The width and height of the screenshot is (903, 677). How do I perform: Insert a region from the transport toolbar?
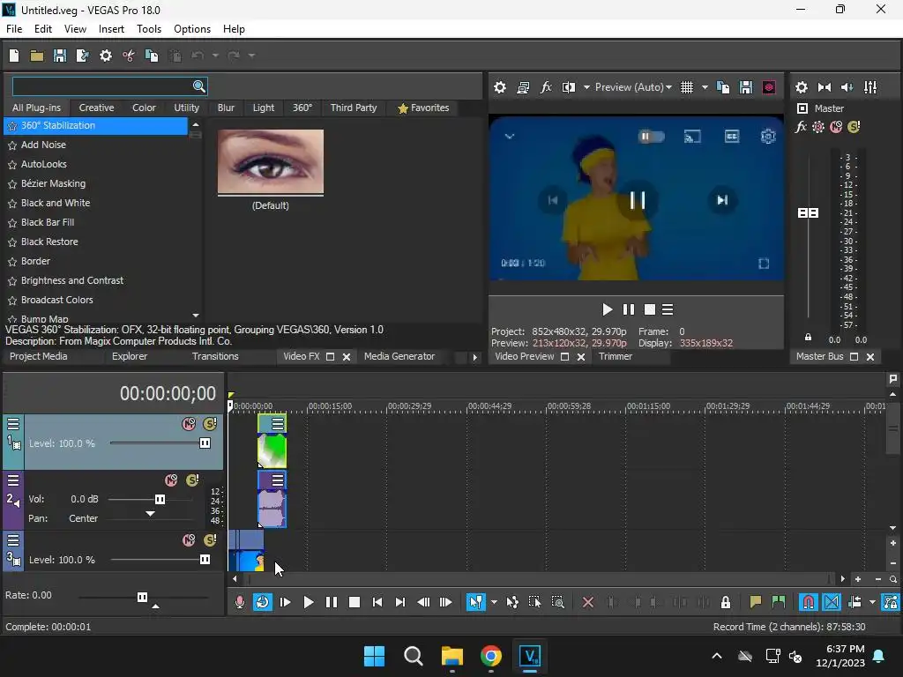pos(779,602)
